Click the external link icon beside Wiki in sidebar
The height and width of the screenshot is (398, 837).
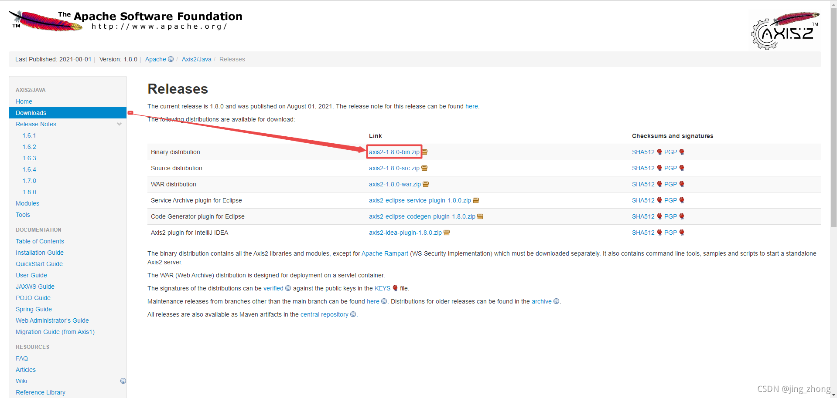pos(123,381)
